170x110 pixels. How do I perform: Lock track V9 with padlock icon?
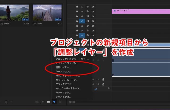tap(77, 6)
